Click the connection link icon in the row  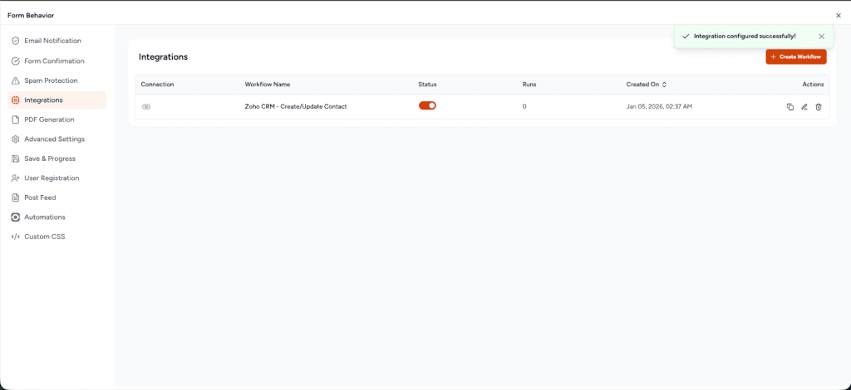[x=146, y=107]
